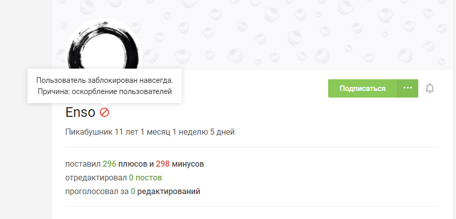The width and height of the screenshot is (456, 219).
Task: Open the 0 постов link
Action: pos(145,177)
